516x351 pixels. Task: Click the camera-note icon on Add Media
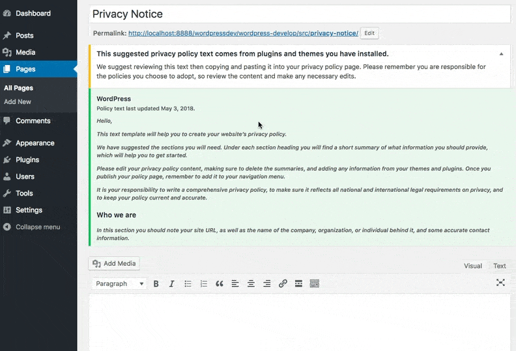coord(96,264)
